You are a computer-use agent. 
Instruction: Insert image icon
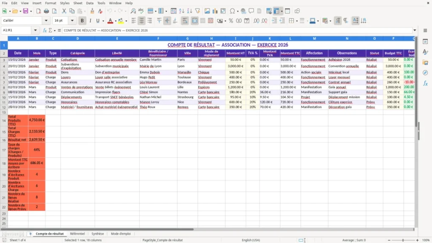(207, 11)
